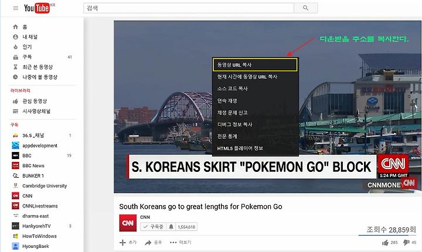Toggle the notification bell for CNN
Screen dimensions: 422x252
pos(171,227)
